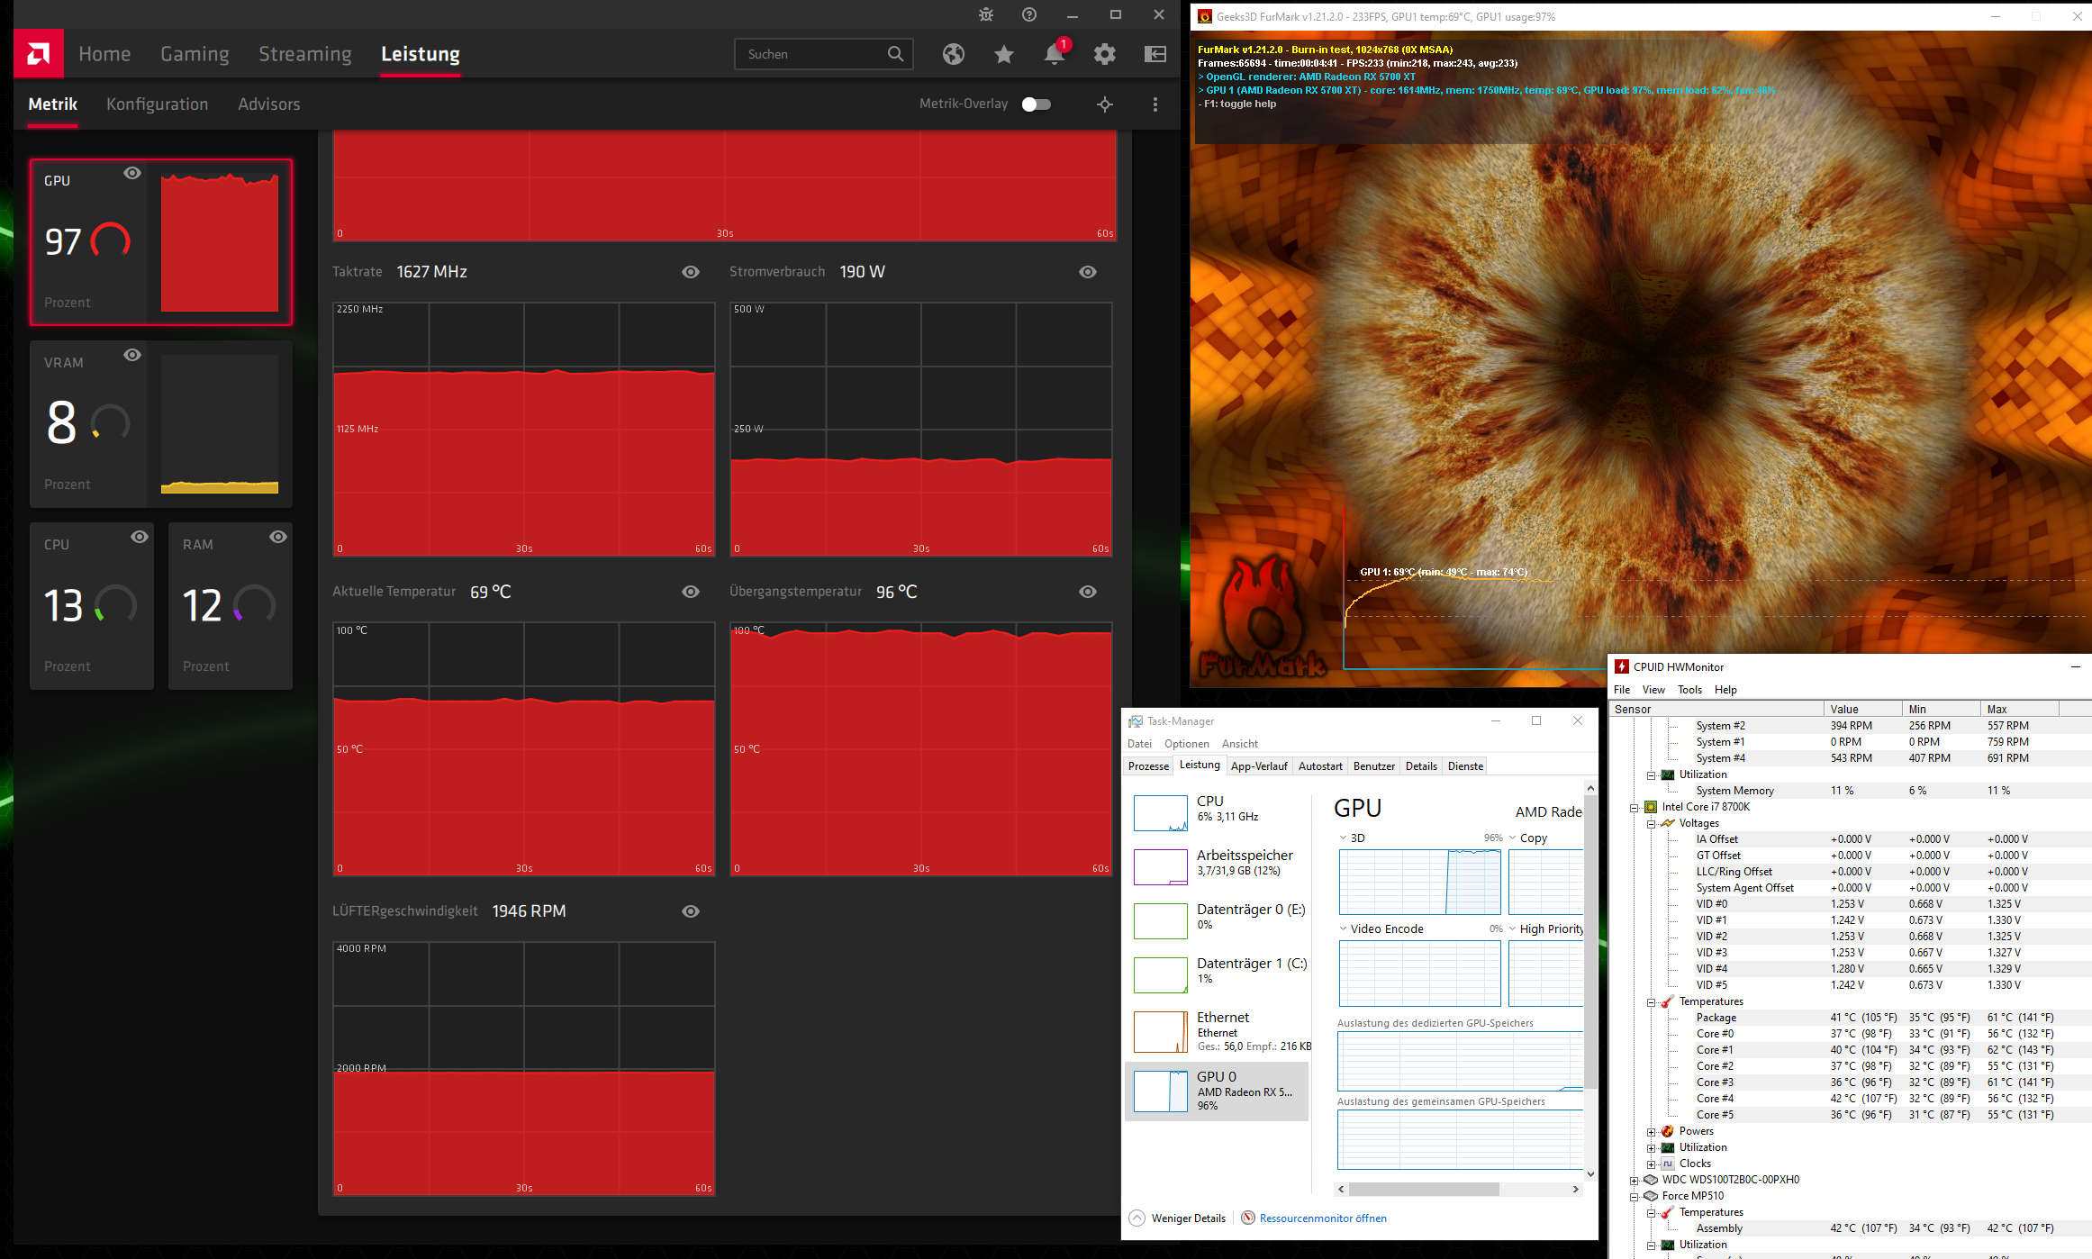Click the FurMark title bar icon
Viewport: 2092px width, 1259px height.
pos(1204,16)
